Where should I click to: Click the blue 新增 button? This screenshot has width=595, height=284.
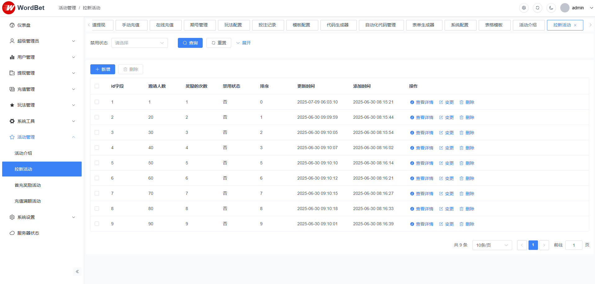tap(103, 69)
